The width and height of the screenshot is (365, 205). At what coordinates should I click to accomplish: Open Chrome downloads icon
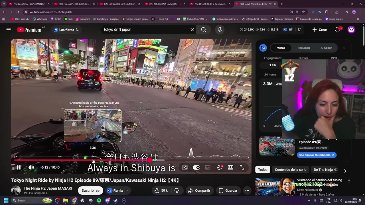pyautogui.click(x=337, y=12)
